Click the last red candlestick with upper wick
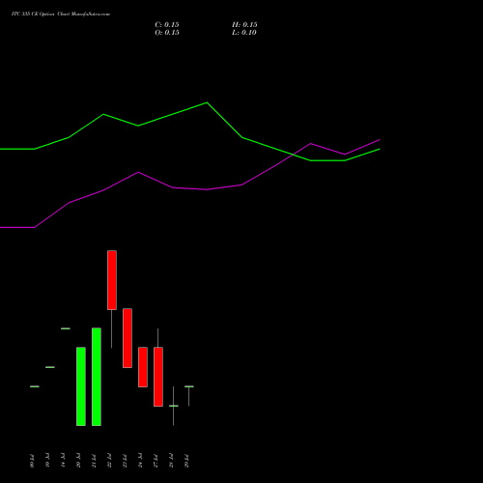Image resolution: width=483 pixels, height=483 pixels. pos(158,377)
